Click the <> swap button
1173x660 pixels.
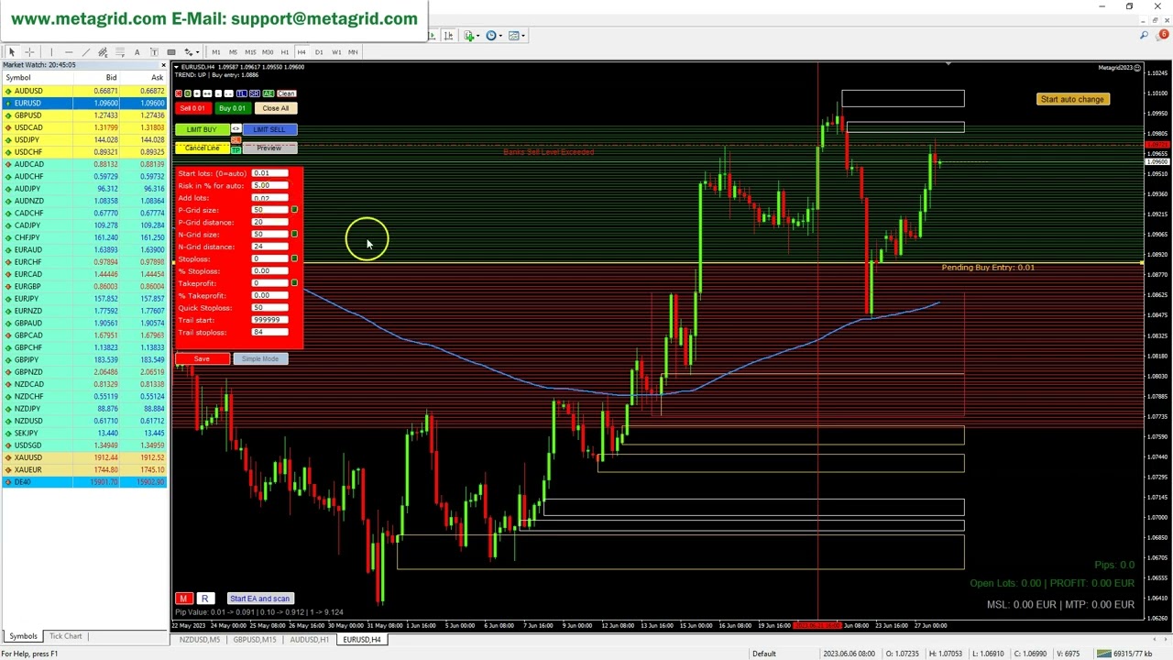pos(236,128)
